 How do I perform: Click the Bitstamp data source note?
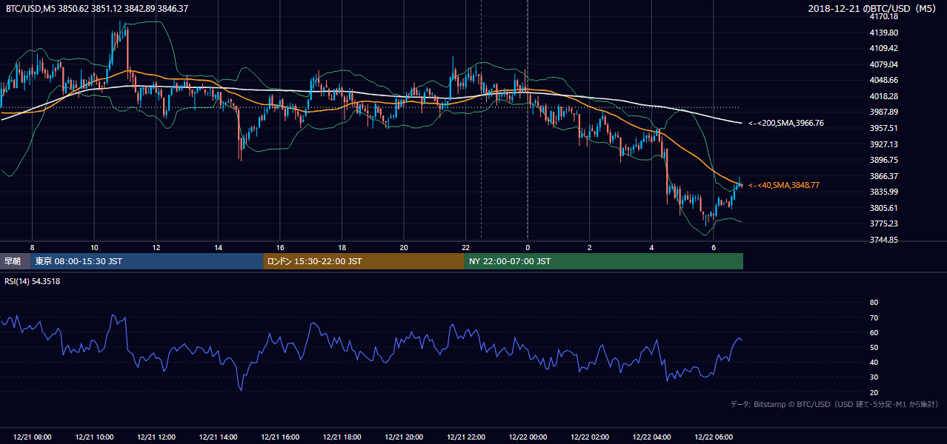834,404
